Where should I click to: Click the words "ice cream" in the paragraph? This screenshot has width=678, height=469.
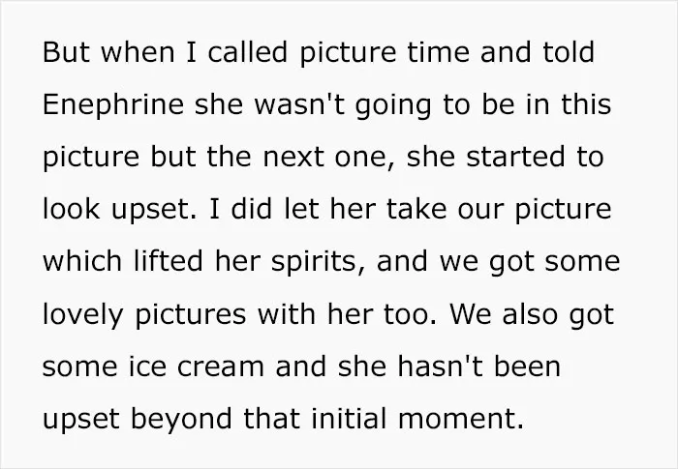(x=197, y=366)
